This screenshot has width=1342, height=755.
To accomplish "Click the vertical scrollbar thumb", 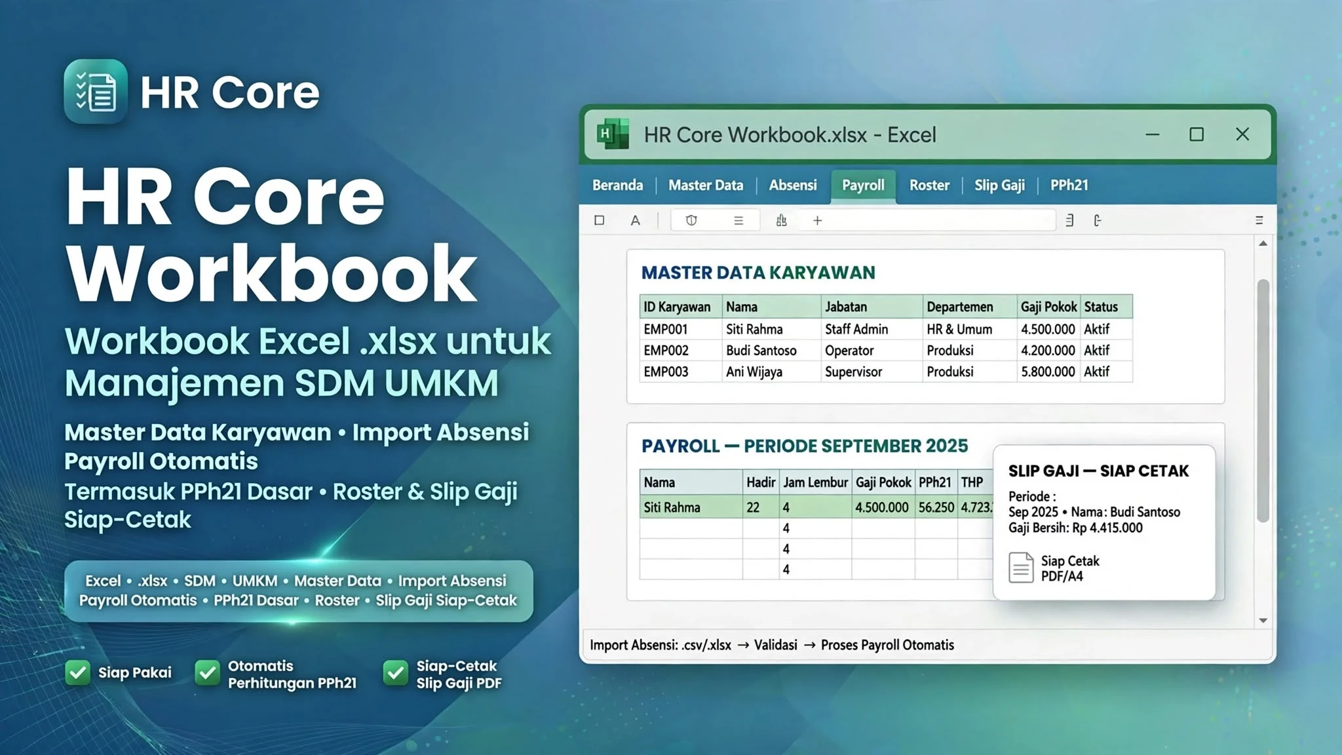I will pos(1263,400).
